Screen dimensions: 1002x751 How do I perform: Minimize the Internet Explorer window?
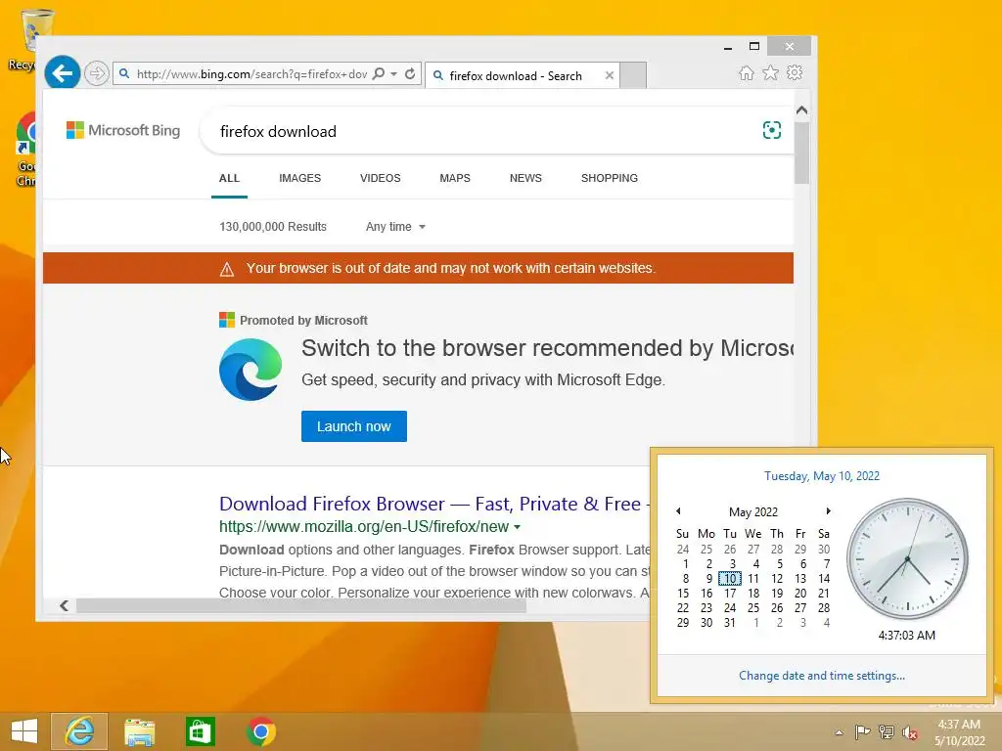point(728,47)
